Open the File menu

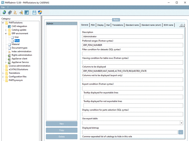click(x=3, y=7)
